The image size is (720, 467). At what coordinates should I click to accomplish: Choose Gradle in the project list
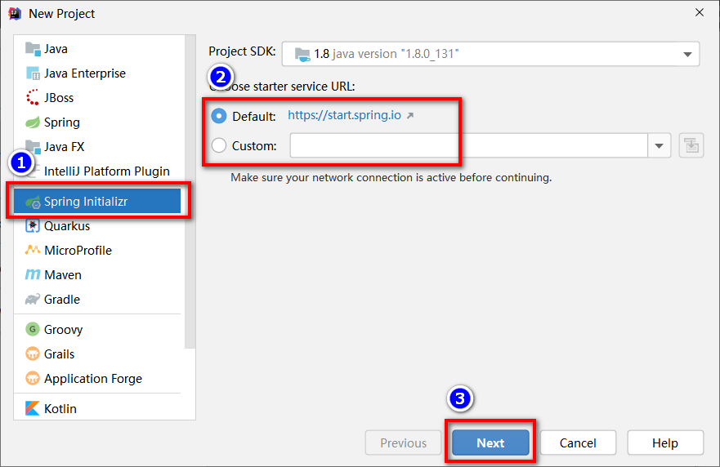(97, 300)
